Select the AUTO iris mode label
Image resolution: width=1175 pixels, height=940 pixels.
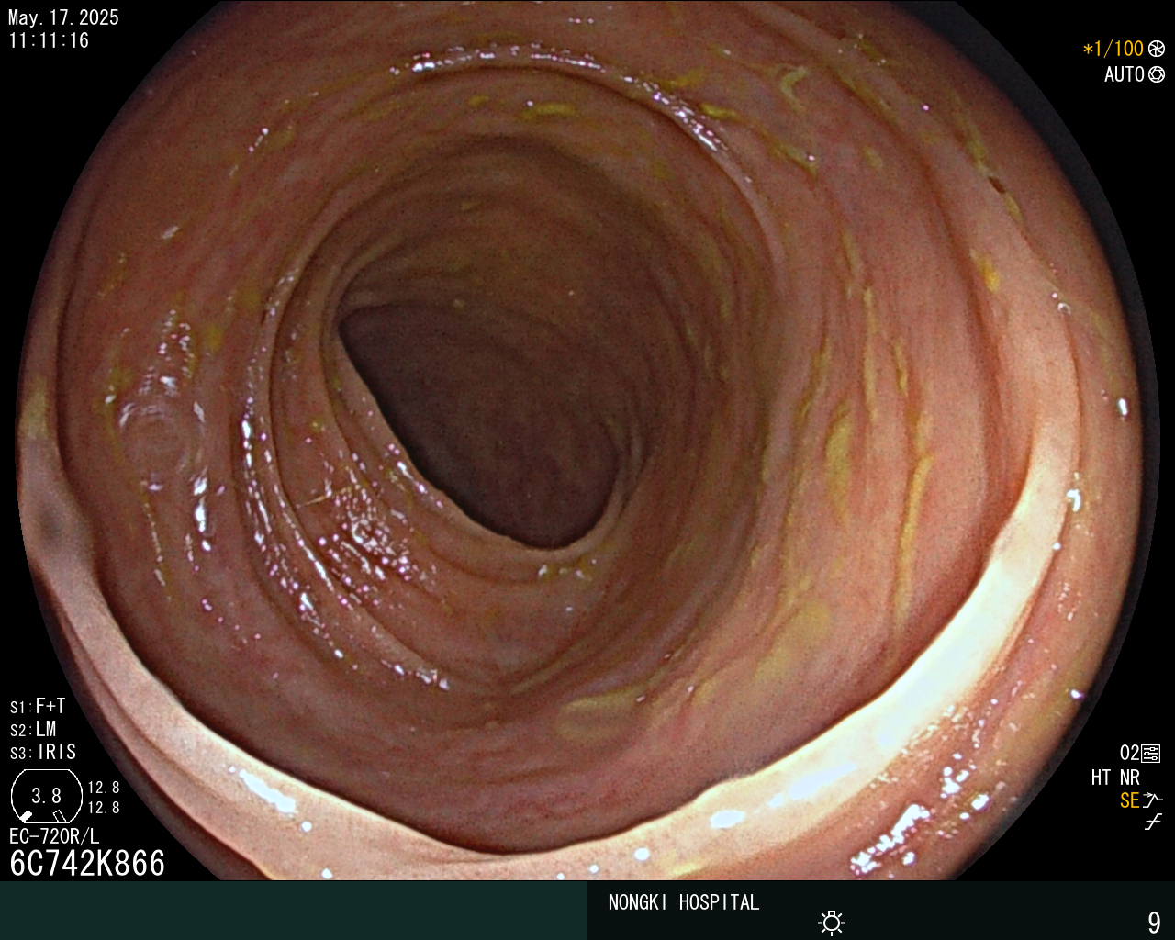tap(1125, 74)
